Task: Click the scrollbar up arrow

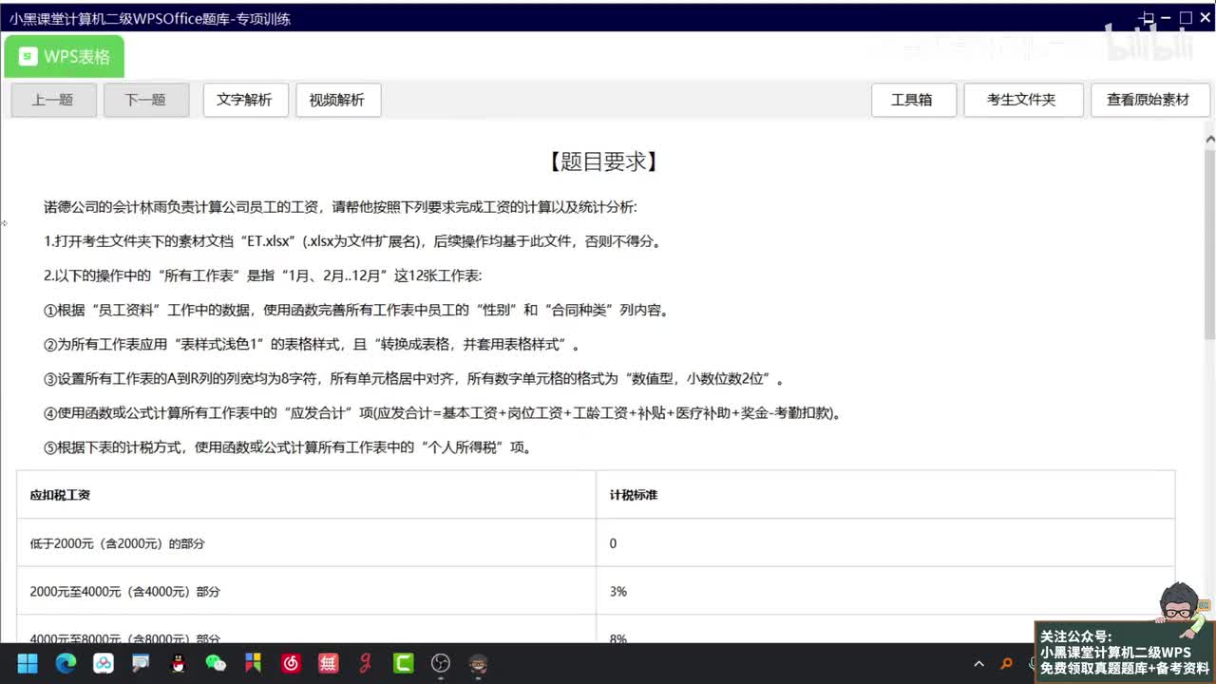Action: pyautogui.click(x=1209, y=140)
